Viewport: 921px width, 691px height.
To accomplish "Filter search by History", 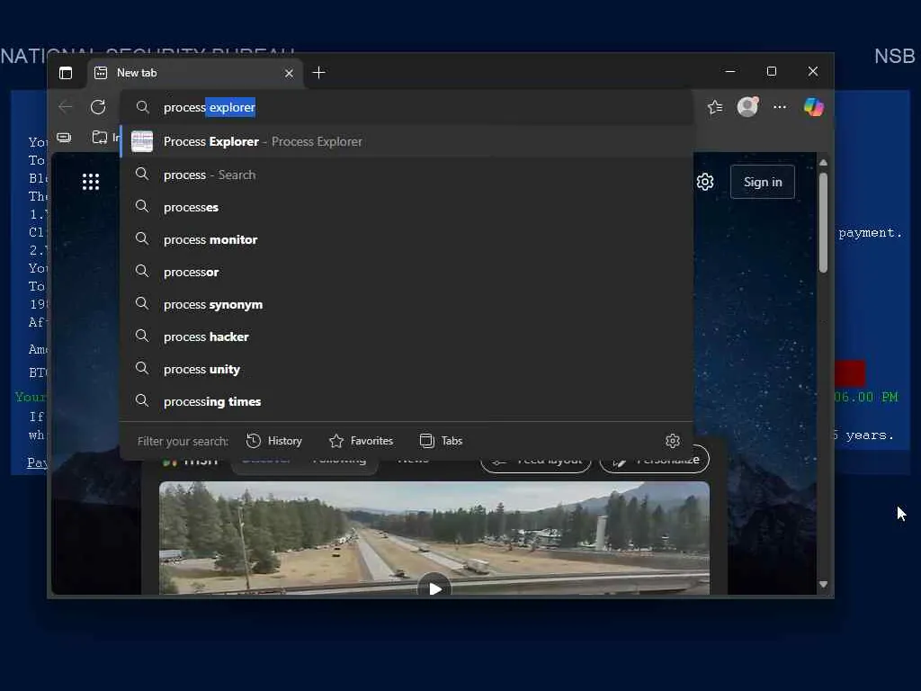I will [x=273, y=441].
